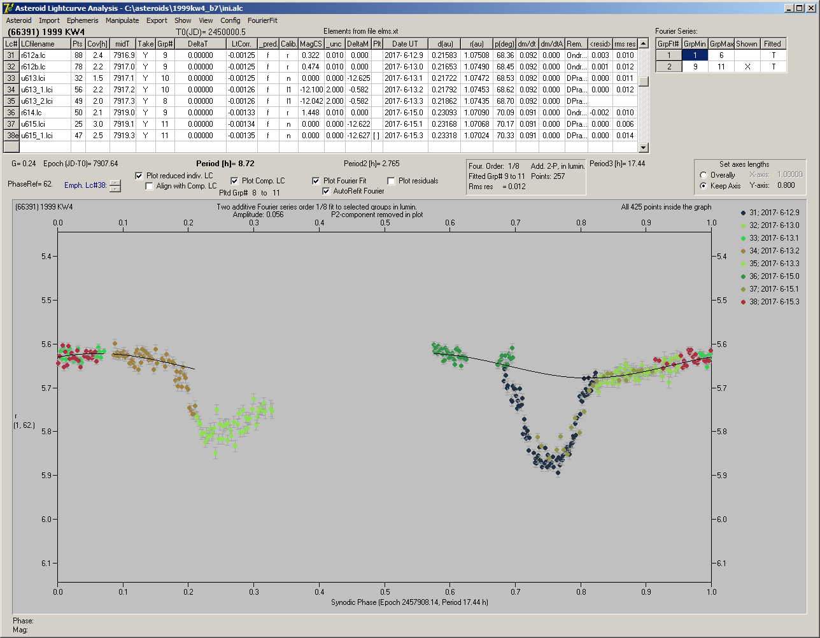Image resolution: width=820 pixels, height=638 pixels.
Task: Select GrpMin cell value 1 in Fourier Series
Action: pos(695,55)
